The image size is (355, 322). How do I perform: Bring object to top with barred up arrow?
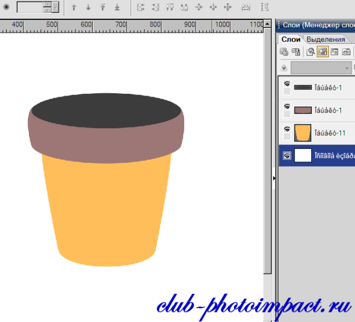tap(103, 7)
